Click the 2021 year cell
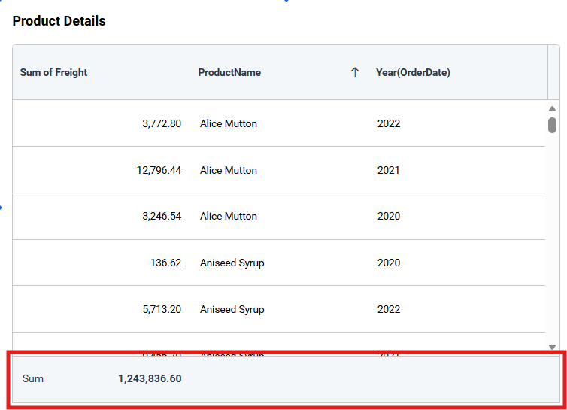This screenshot has width=567, height=410. pyautogui.click(x=389, y=170)
